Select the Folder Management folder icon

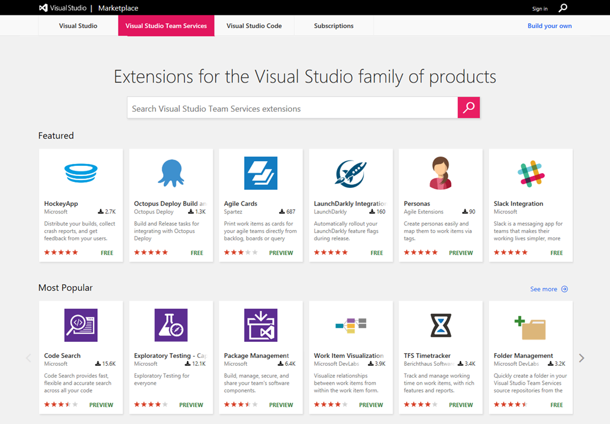coord(530,328)
